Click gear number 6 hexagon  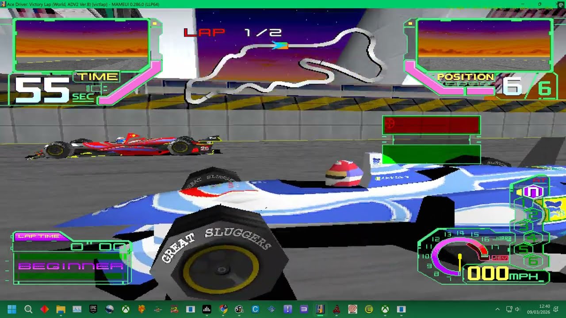click(x=533, y=261)
